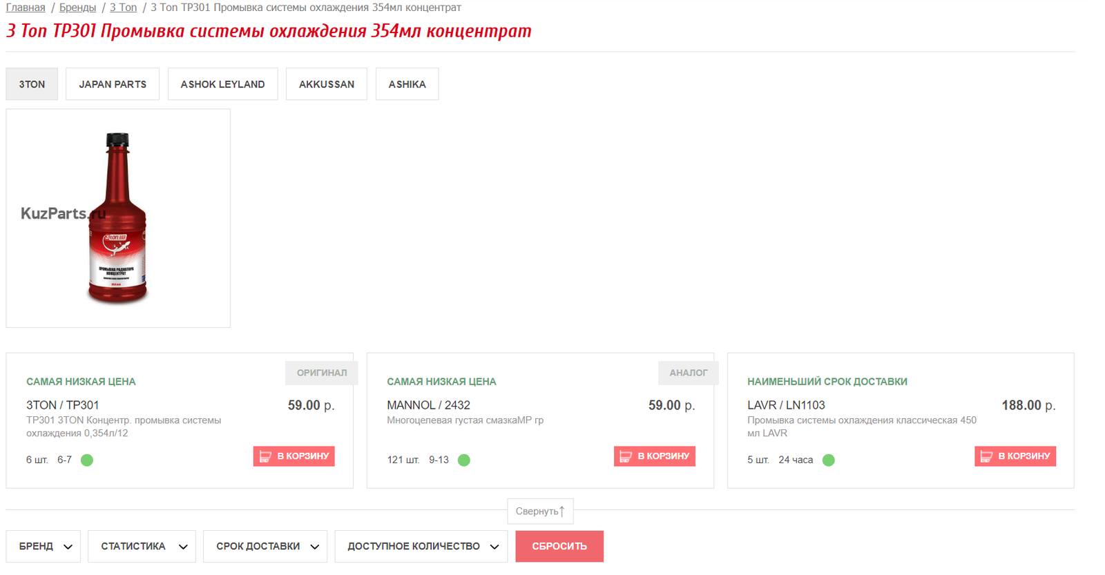Screen dimensions: 1105x575
Task: Expand the ДОСТУПНОЕ КОЛИЧЕСТВО filter dropdown
Action: click(x=421, y=547)
